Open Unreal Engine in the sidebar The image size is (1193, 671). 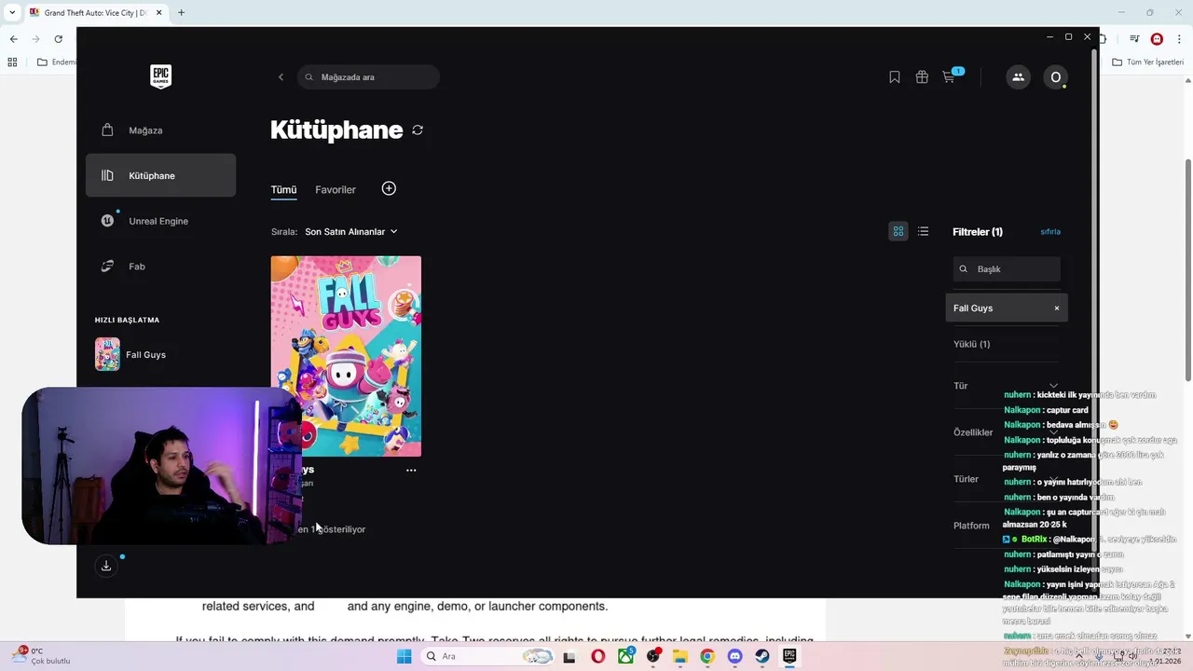tap(160, 221)
